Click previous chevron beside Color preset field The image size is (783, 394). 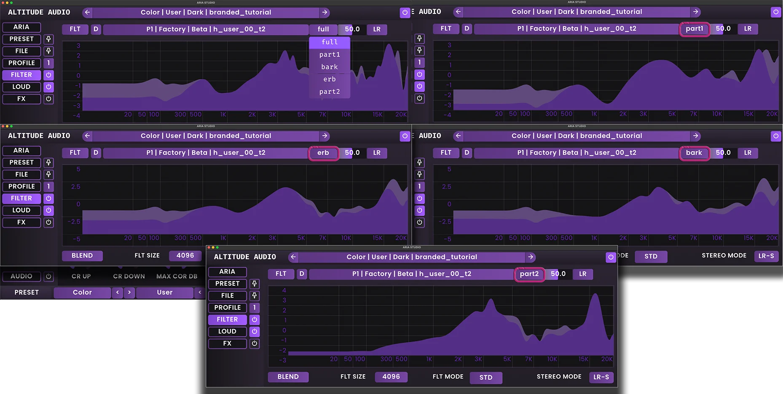(117, 292)
